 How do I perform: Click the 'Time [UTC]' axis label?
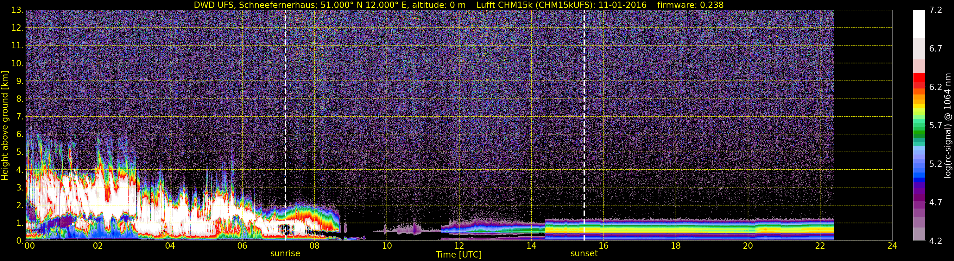tap(459, 254)
